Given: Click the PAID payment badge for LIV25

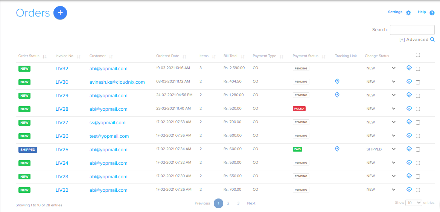Looking at the screenshot, I should tap(297, 149).
